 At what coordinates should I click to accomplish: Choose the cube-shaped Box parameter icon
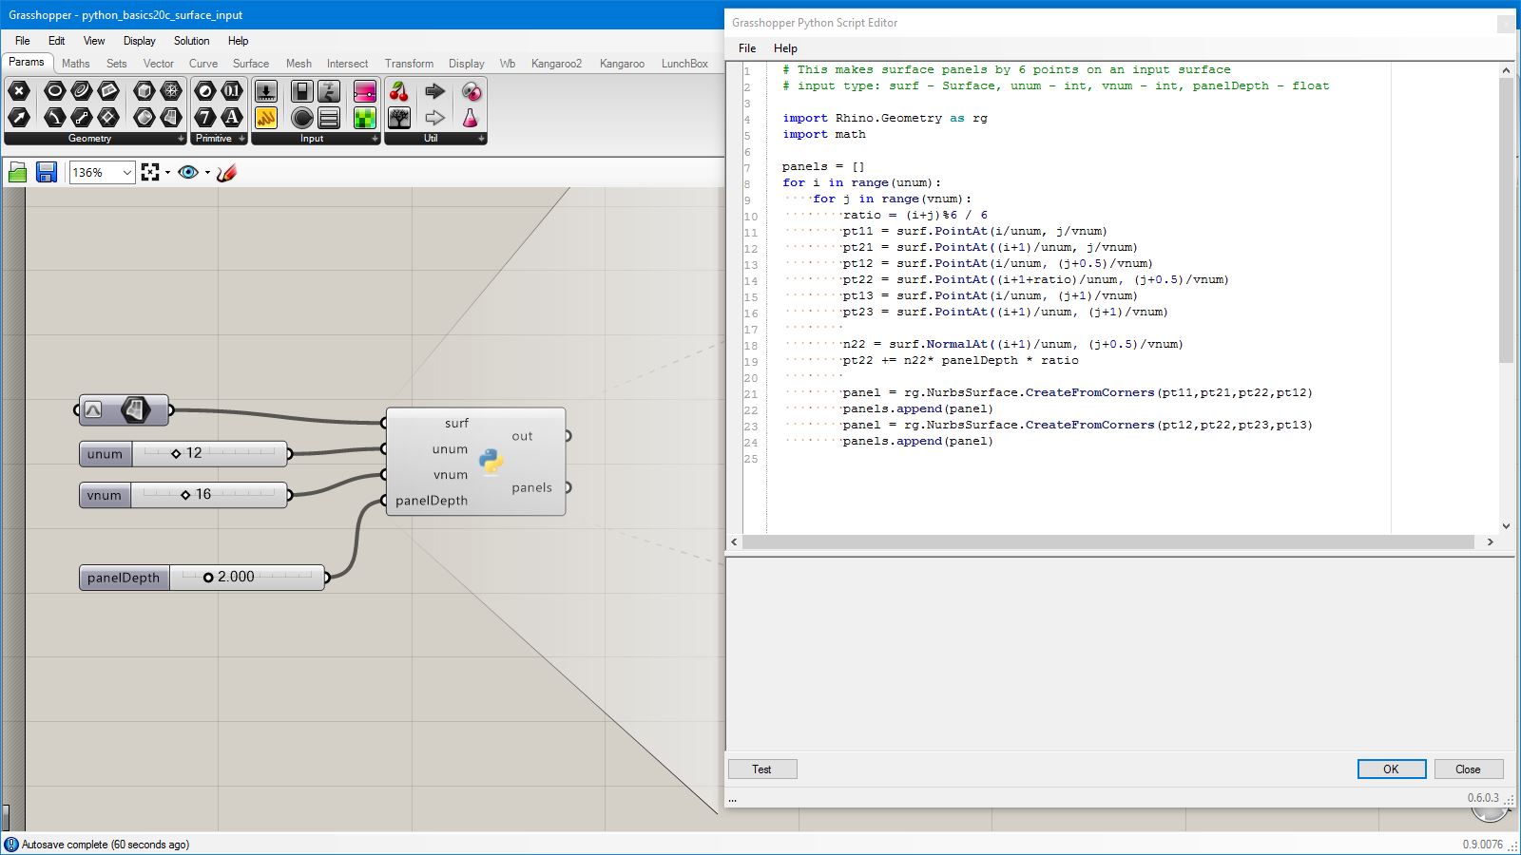(144, 91)
